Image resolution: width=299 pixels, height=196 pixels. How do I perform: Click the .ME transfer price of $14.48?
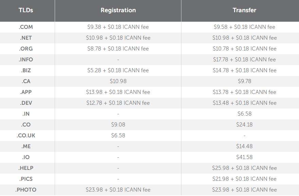click(x=244, y=146)
